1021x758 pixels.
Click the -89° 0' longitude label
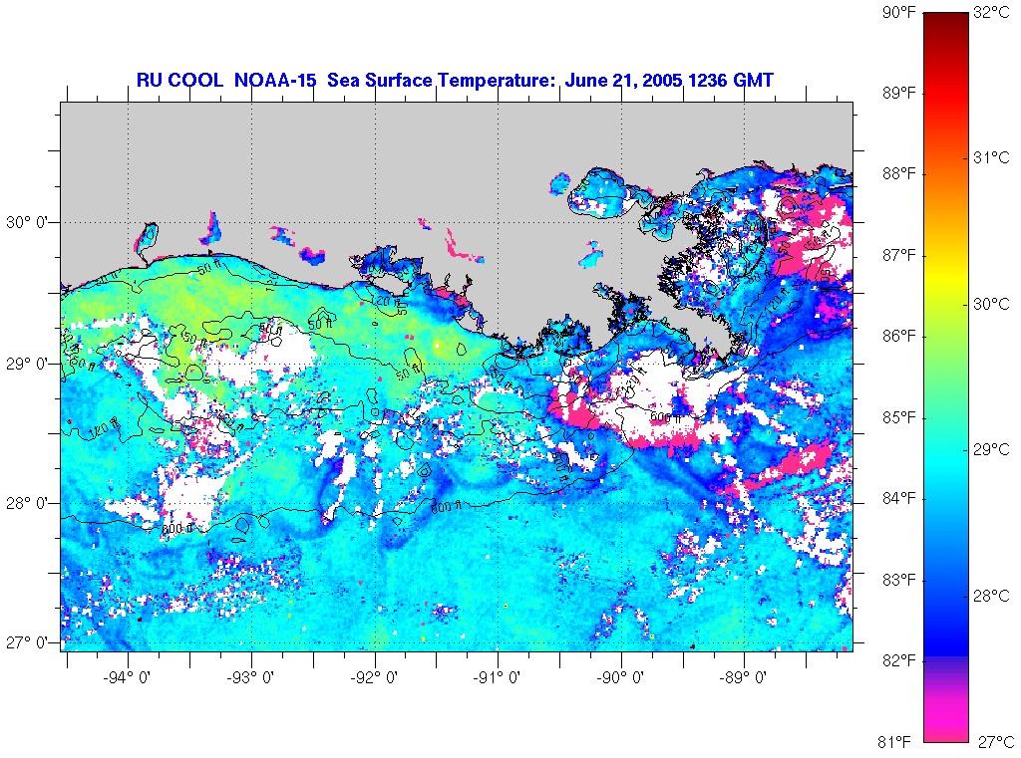pos(745,678)
